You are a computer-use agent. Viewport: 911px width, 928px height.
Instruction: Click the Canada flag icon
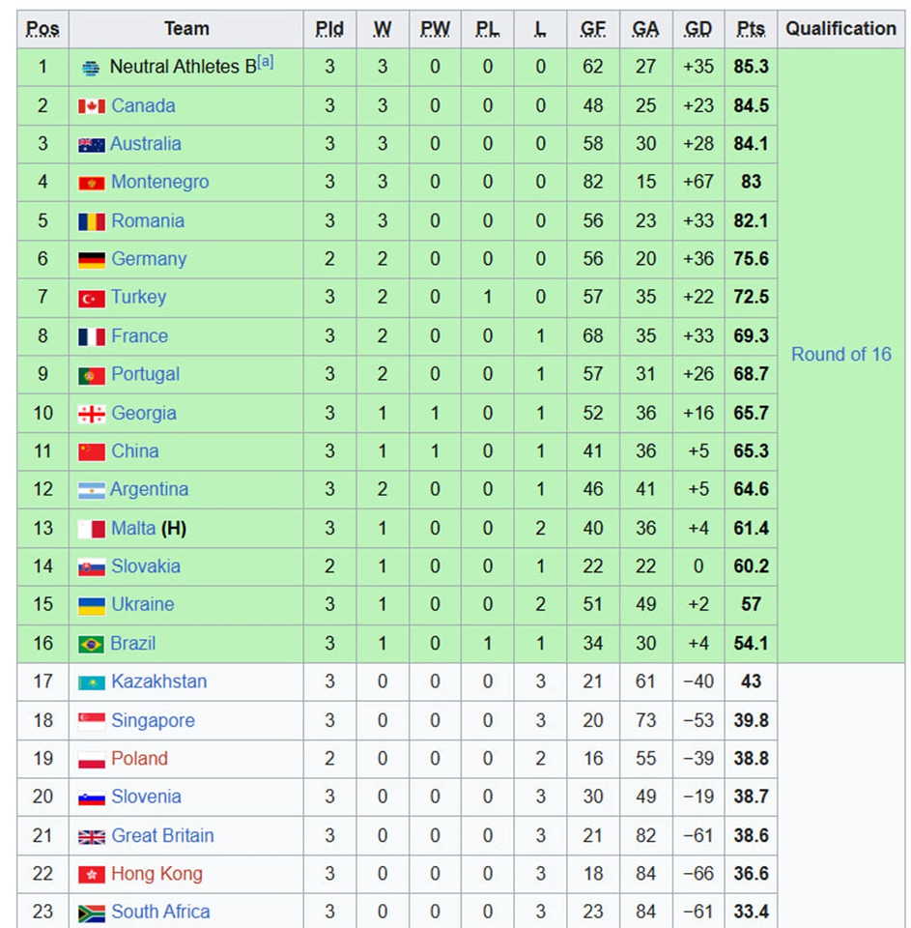(92, 106)
